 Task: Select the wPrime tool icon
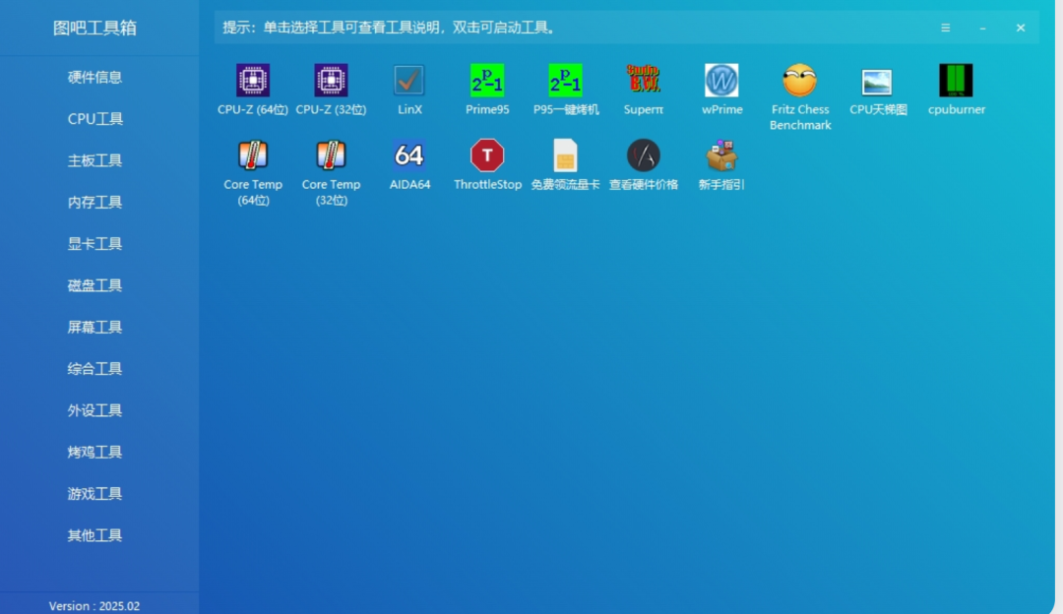pos(721,81)
